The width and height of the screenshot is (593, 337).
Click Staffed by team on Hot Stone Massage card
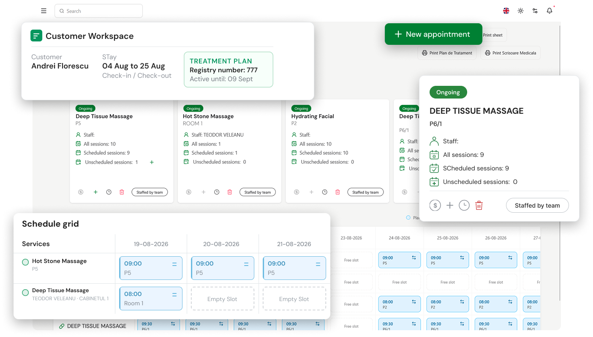258,192
